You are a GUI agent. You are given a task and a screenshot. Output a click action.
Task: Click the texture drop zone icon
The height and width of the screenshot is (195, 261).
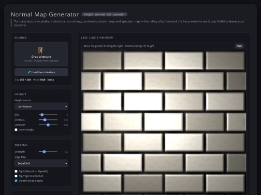40,50
